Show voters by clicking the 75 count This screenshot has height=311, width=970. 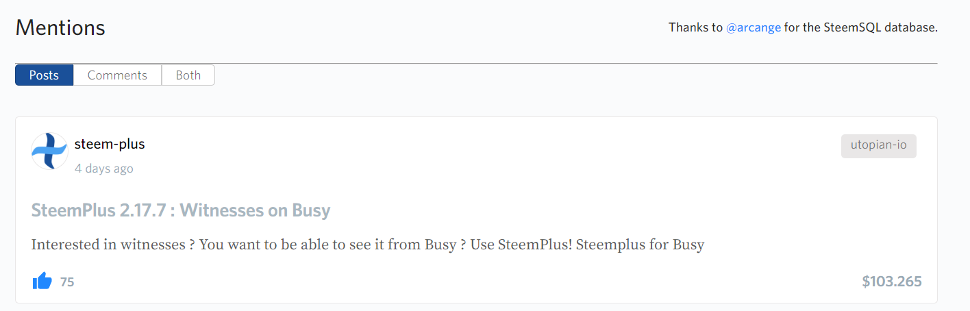(67, 282)
